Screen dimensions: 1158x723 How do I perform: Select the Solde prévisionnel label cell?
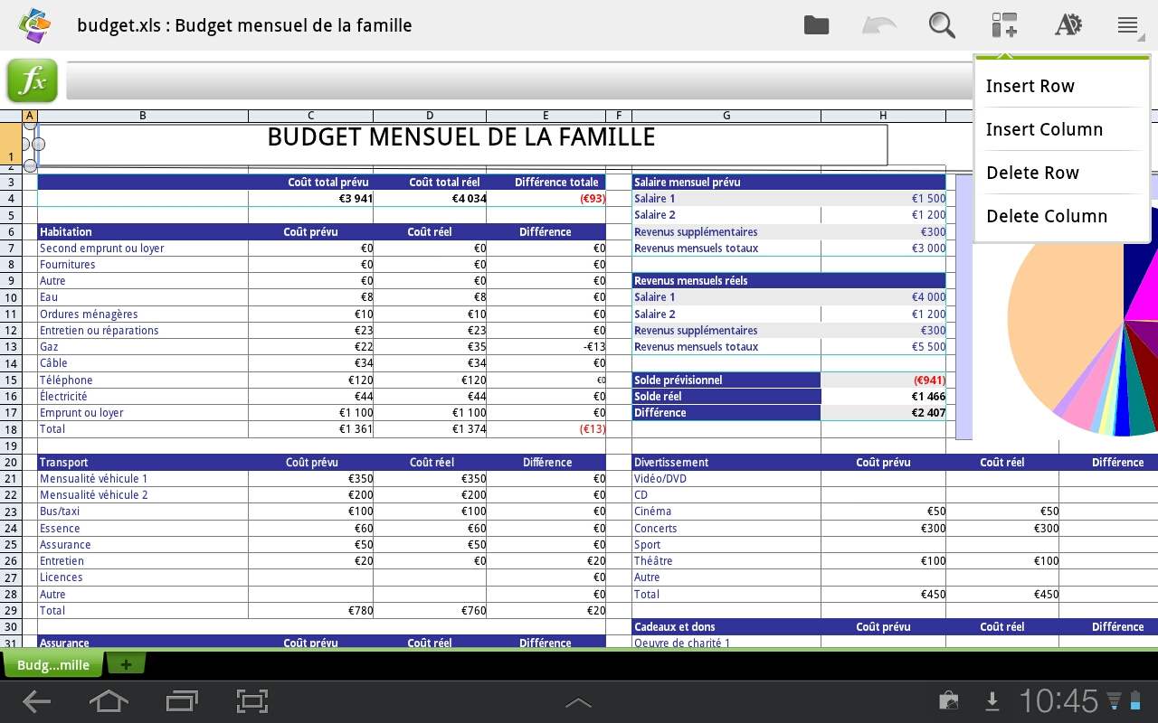(726, 380)
